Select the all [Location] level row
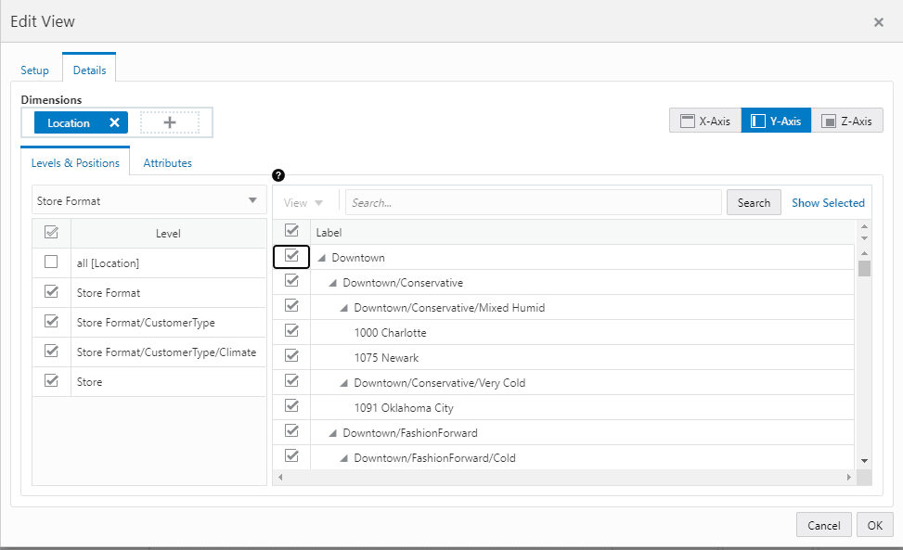 point(148,262)
